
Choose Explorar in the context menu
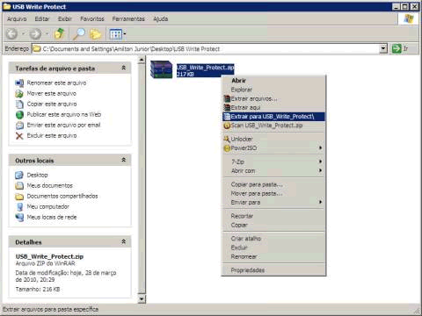coord(273,90)
